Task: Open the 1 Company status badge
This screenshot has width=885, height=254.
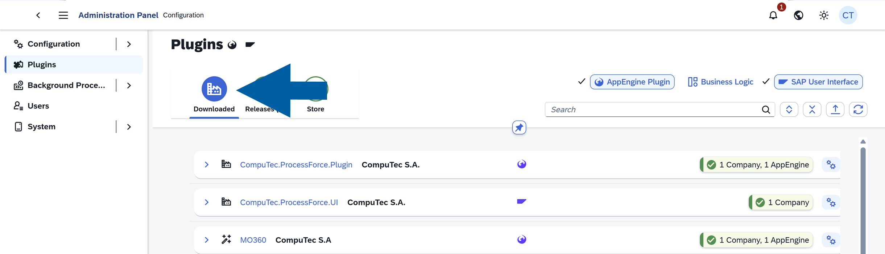Action: (x=781, y=202)
